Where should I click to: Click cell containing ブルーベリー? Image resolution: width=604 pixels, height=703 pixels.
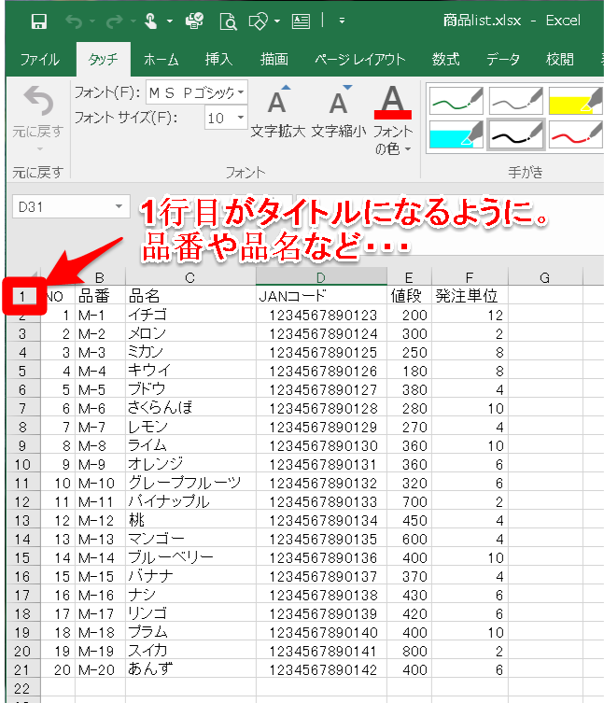tap(190, 557)
